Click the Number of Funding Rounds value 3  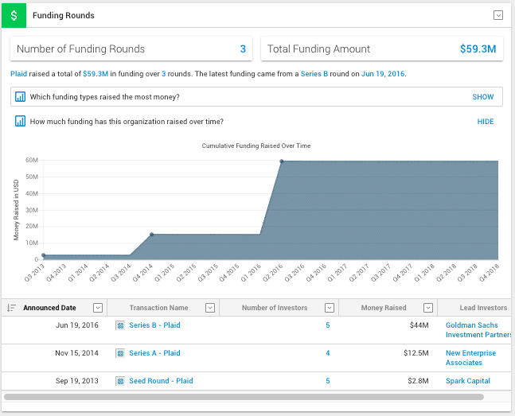coord(243,49)
